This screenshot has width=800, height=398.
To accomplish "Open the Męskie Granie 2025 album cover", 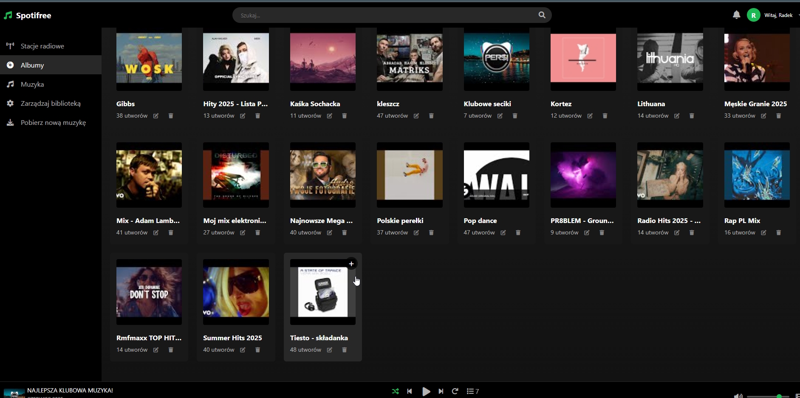I will pos(757,59).
